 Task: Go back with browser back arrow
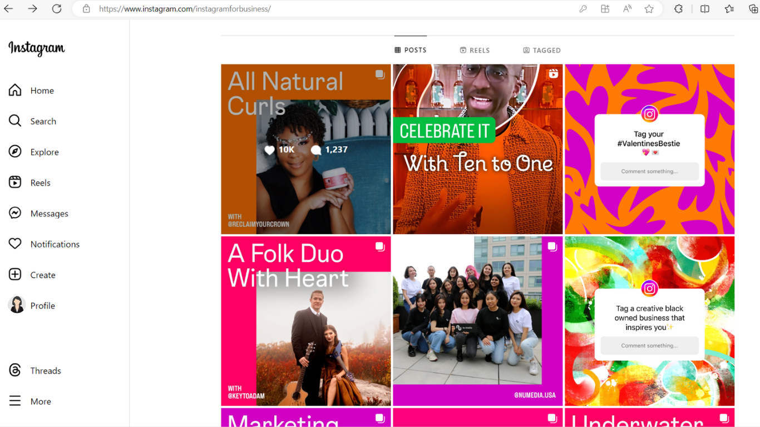8,9
